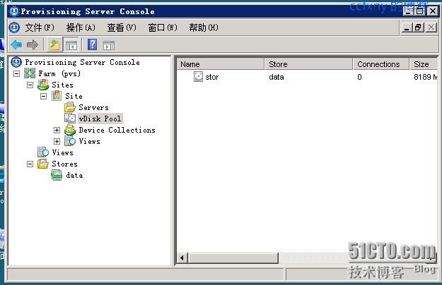Collapse the Site node
The width and height of the screenshot is (442, 285).
[x=43, y=97]
